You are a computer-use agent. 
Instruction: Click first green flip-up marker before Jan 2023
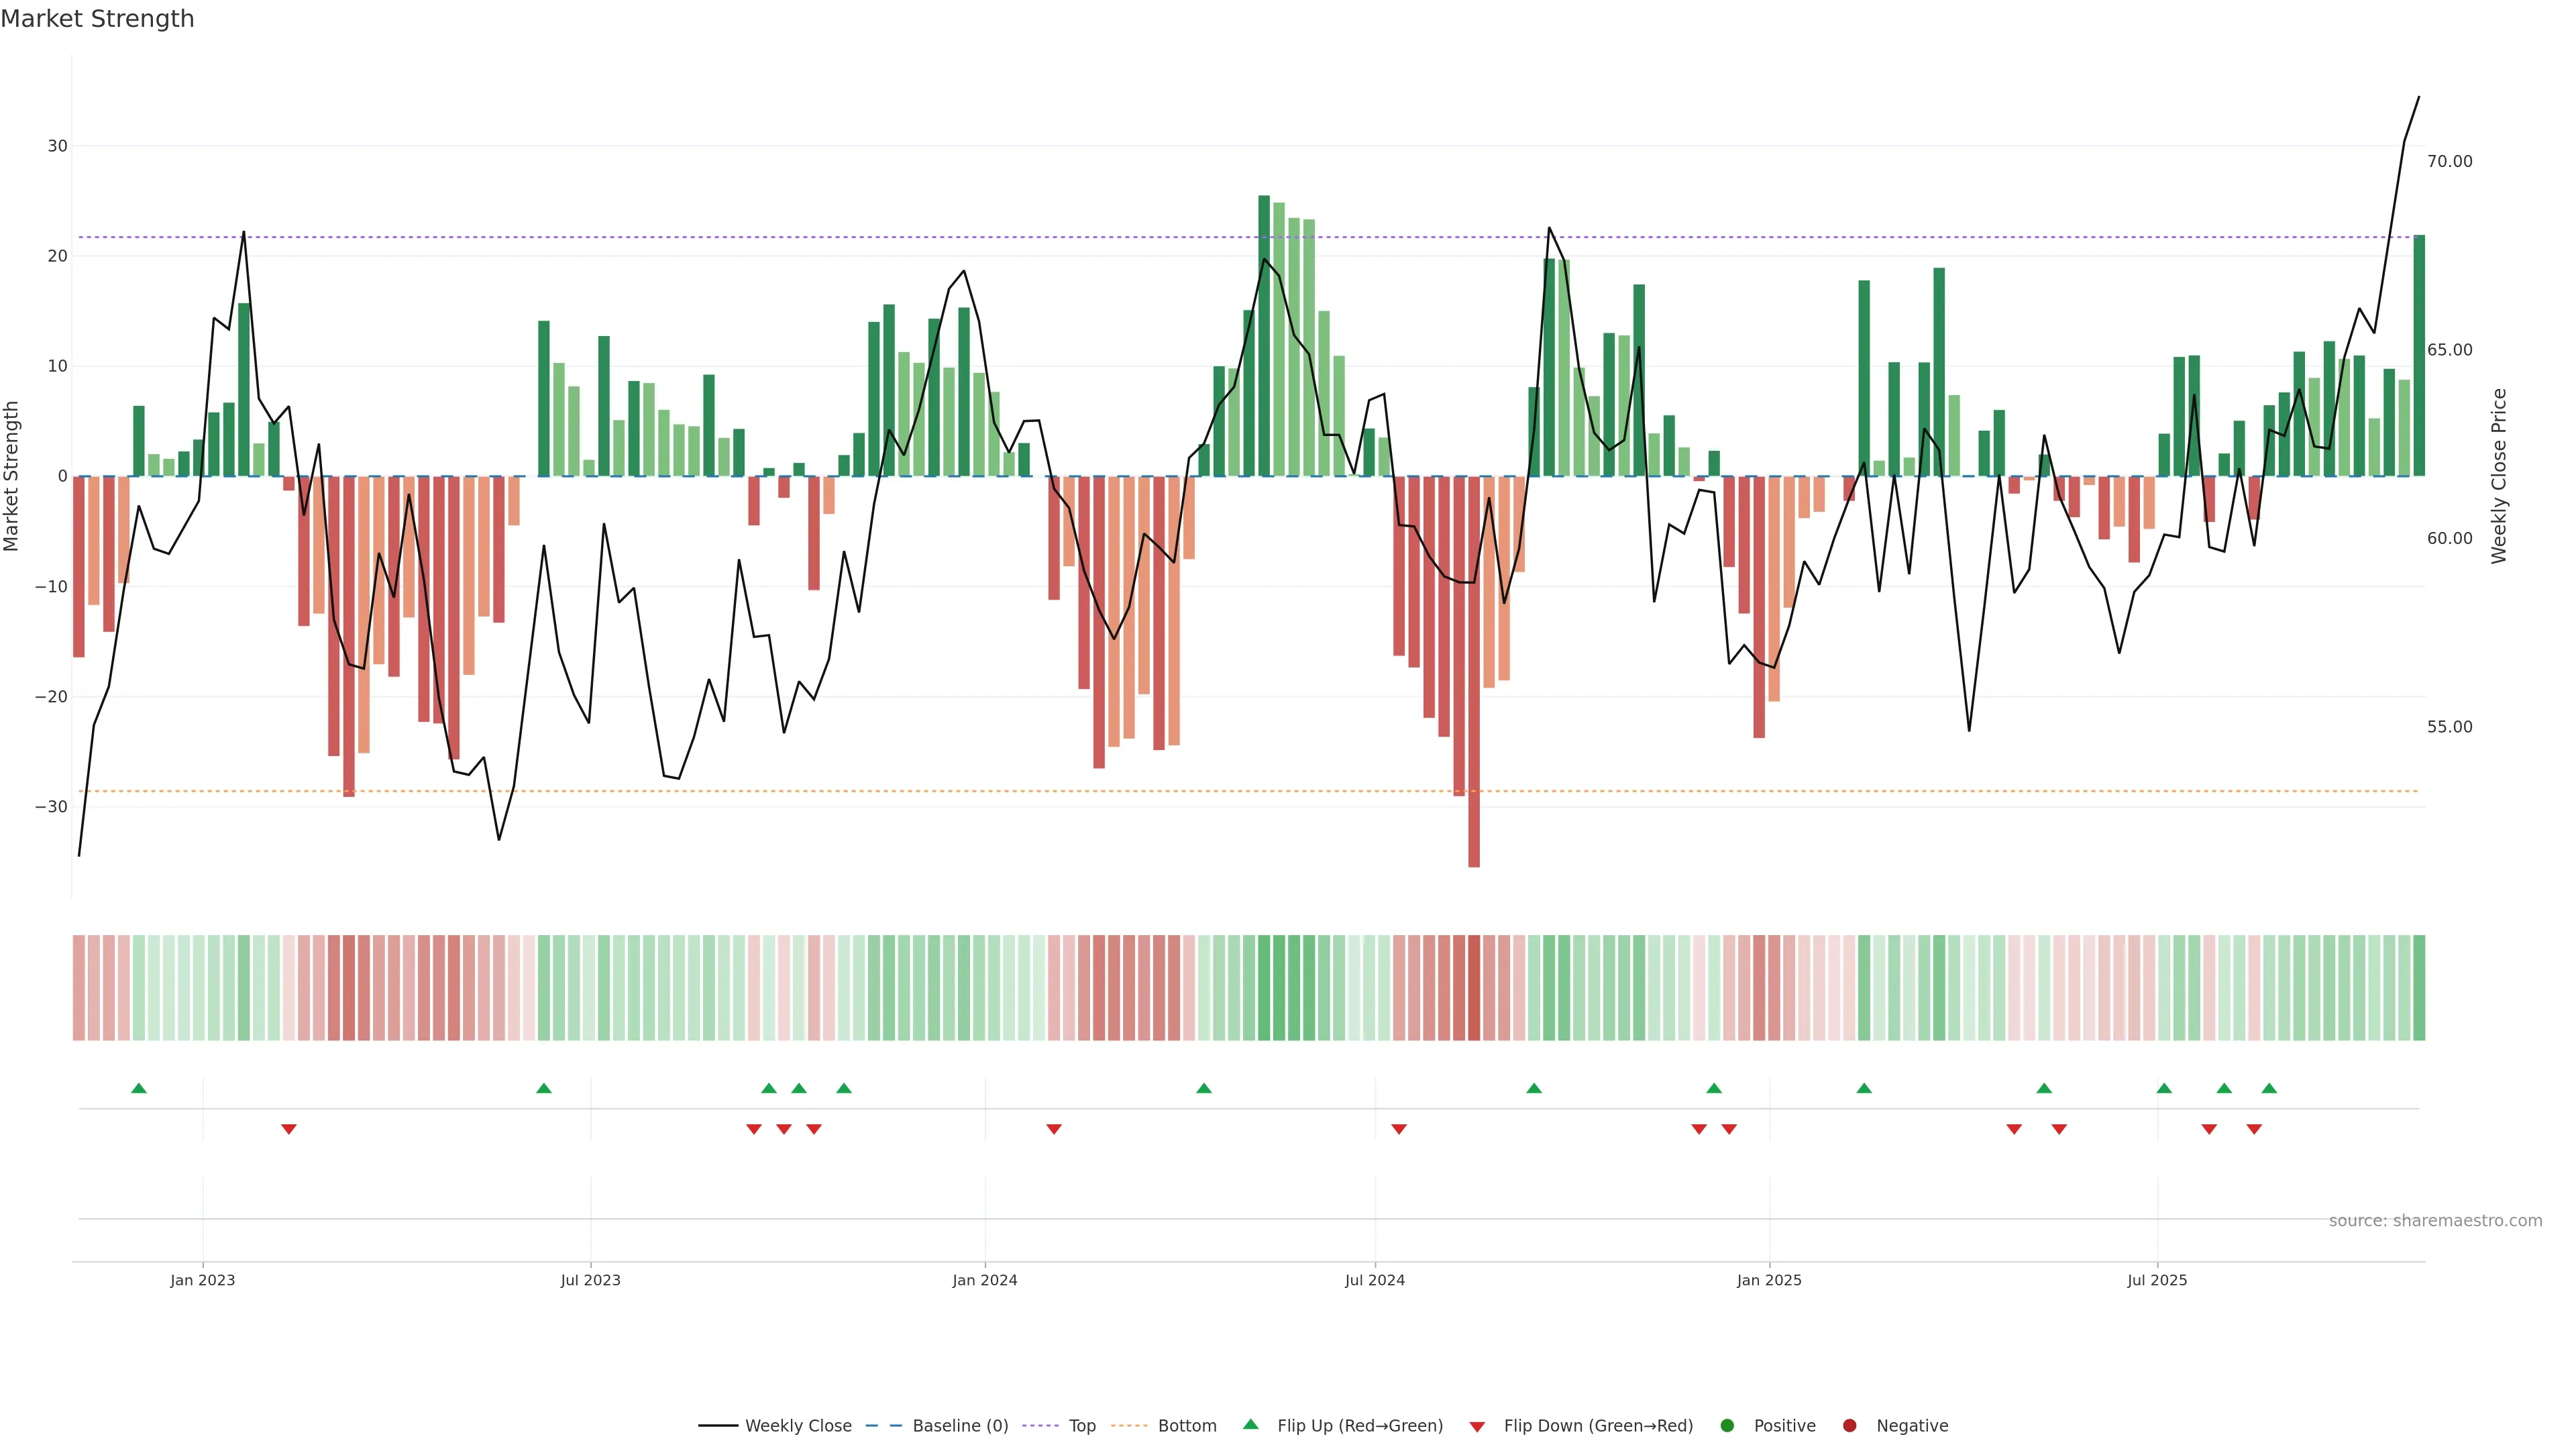click(139, 1088)
